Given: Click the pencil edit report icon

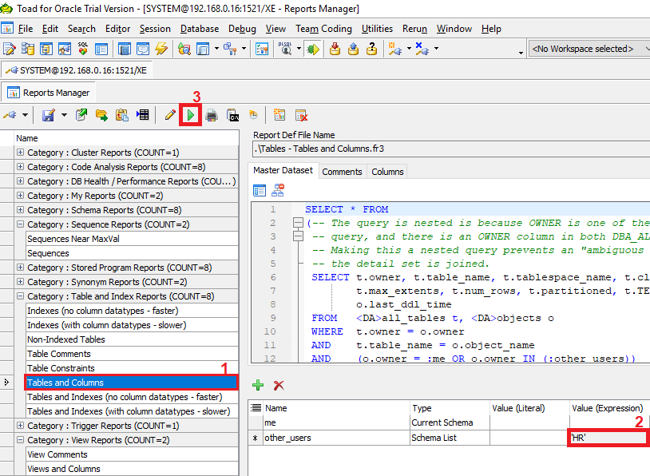Looking at the screenshot, I should click(170, 115).
